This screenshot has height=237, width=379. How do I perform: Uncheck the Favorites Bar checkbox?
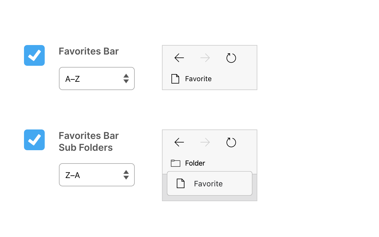click(x=34, y=55)
